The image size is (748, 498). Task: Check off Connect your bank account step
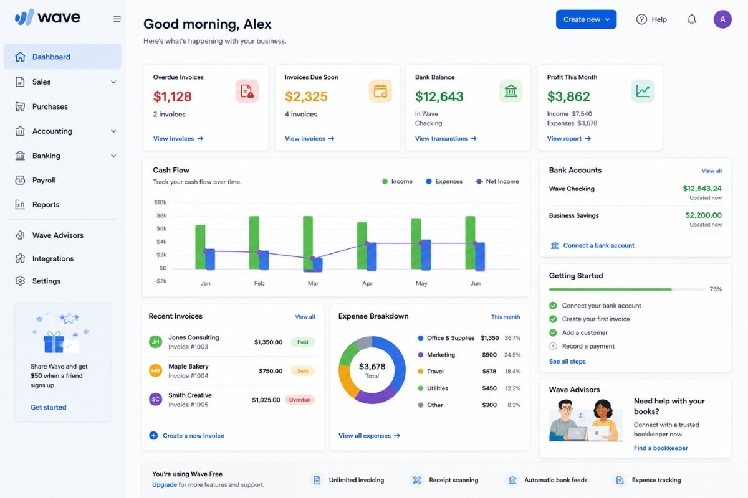click(553, 306)
